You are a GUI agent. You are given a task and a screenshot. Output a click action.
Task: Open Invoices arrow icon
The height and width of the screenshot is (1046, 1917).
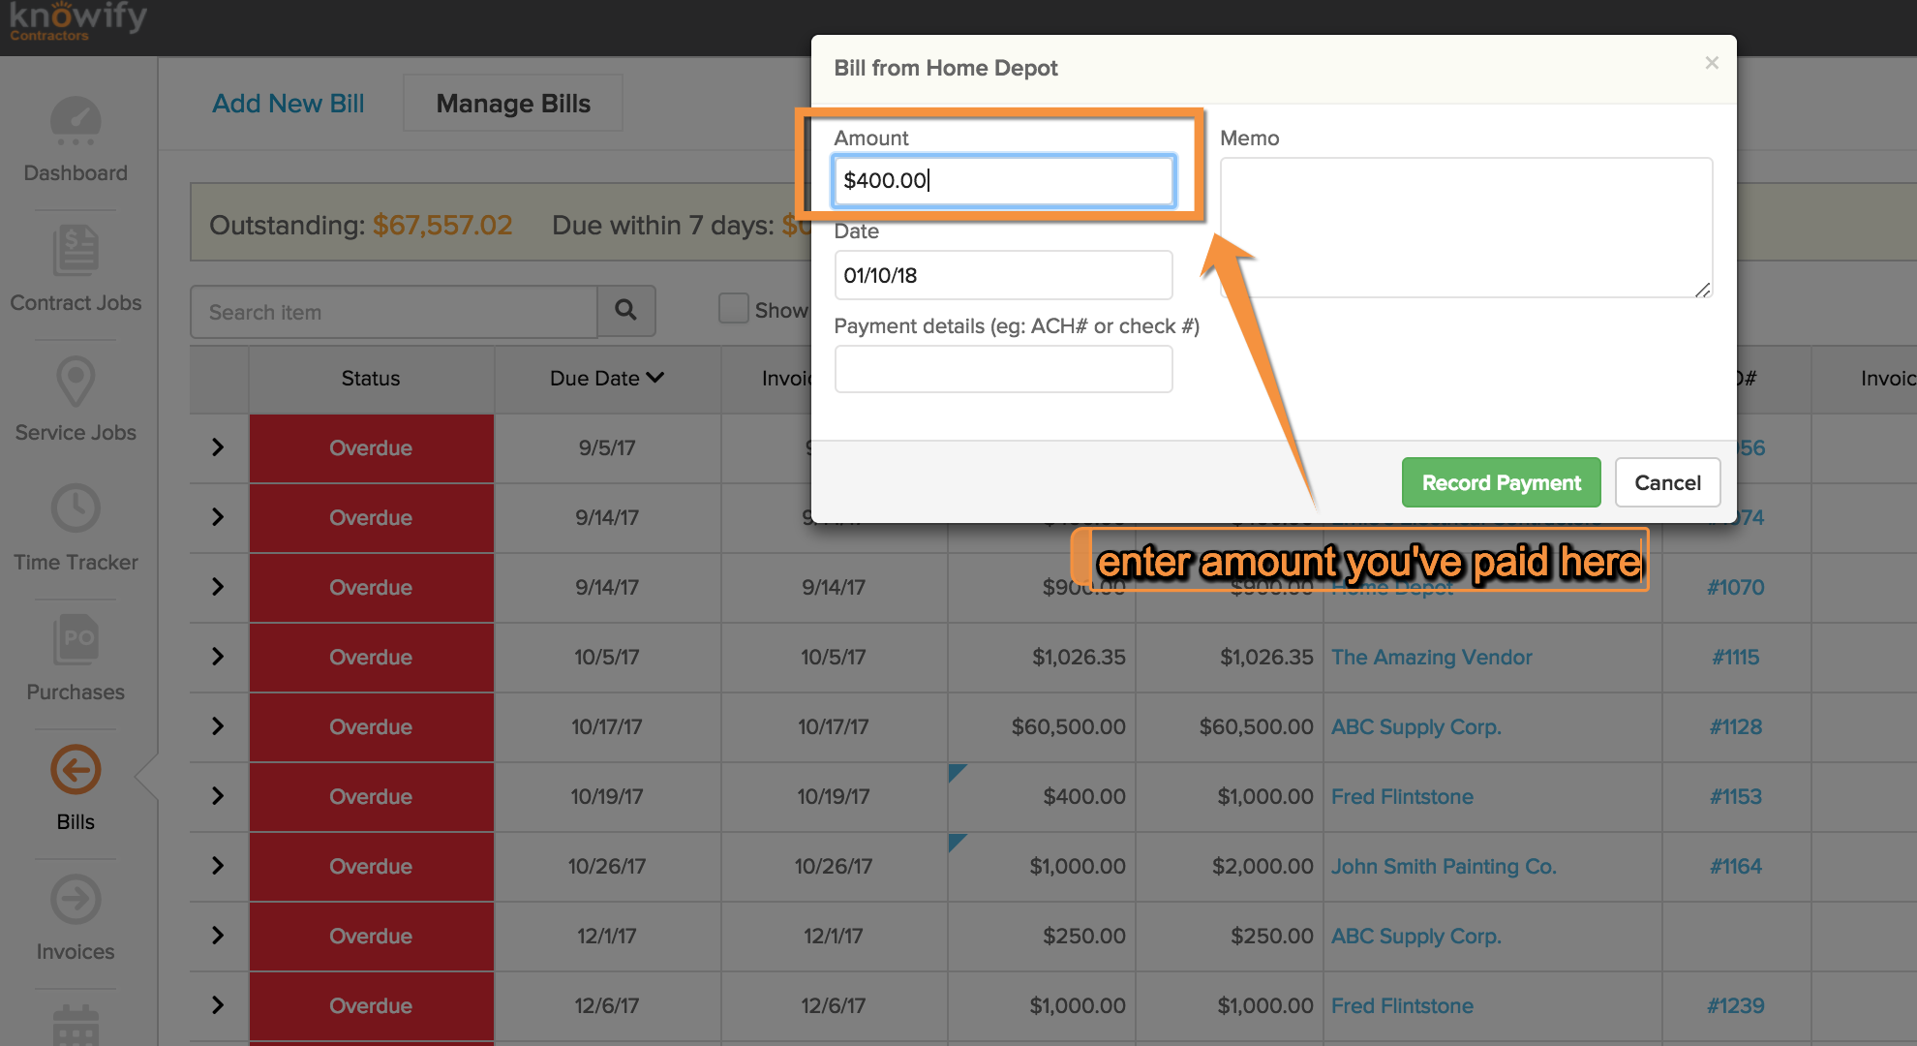(x=76, y=900)
